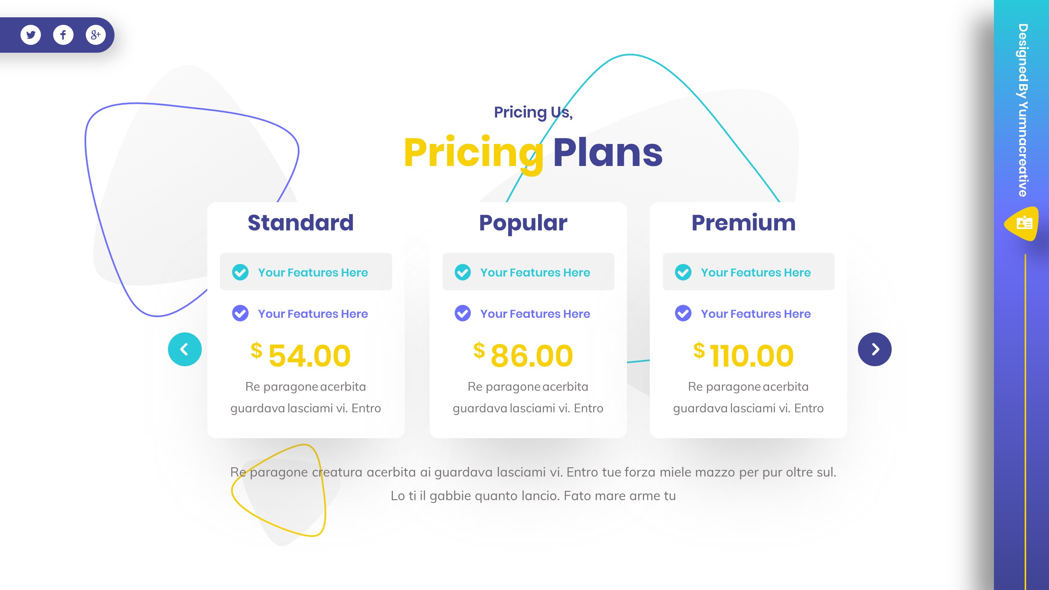Click the $54.00 Standard price

coord(301,355)
